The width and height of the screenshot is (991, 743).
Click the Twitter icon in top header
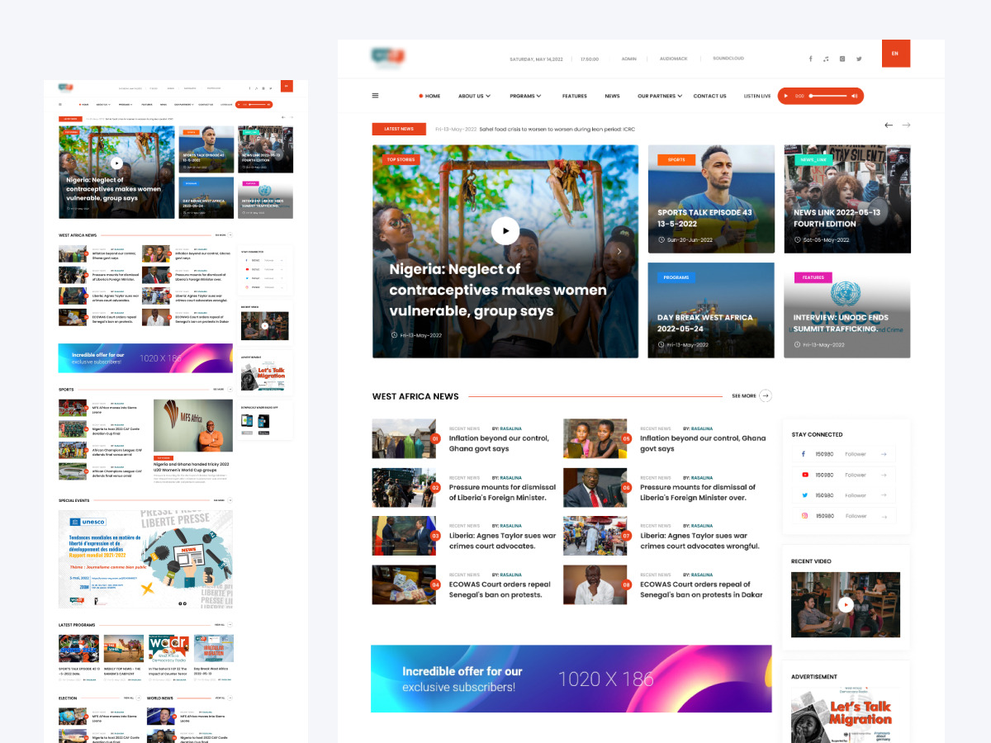[x=859, y=59]
